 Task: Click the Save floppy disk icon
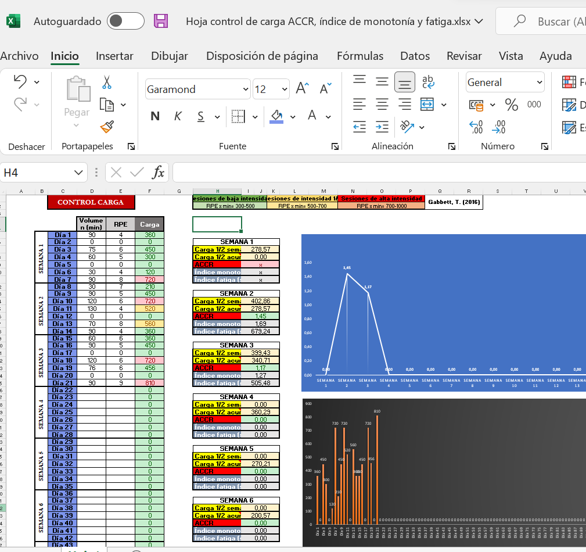tap(161, 21)
